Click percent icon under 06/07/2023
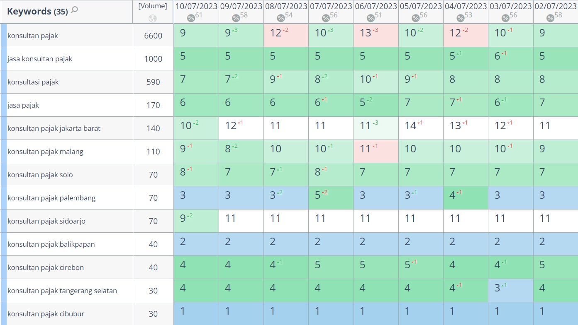The height and width of the screenshot is (325, 578). [371, 18]
